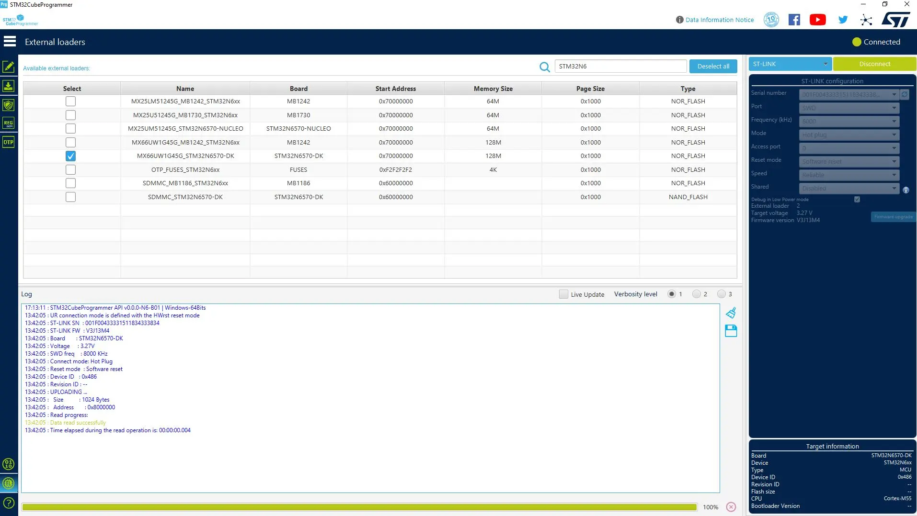Screen dimensions: 917x516
Task: Open the Frequency (kHz) dropdown
Action: point(849,122)
